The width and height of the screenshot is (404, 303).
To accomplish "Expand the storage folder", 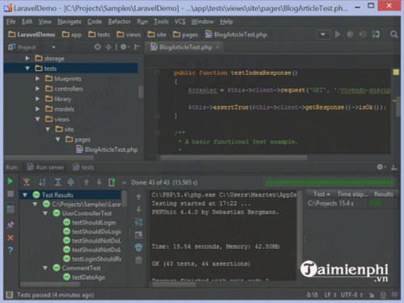I will pos(27,58).
